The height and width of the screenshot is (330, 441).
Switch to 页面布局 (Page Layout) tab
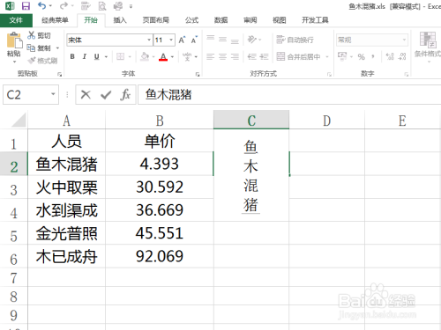156,20
